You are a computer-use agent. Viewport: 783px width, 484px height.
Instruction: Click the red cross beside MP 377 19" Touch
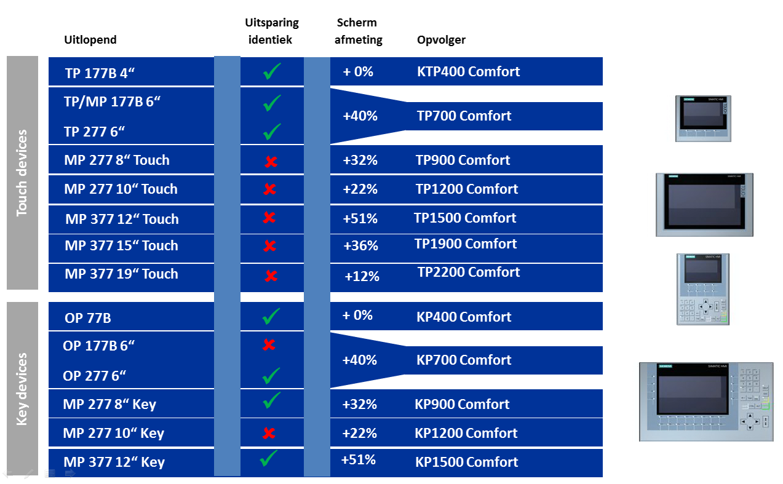[271, 276]
